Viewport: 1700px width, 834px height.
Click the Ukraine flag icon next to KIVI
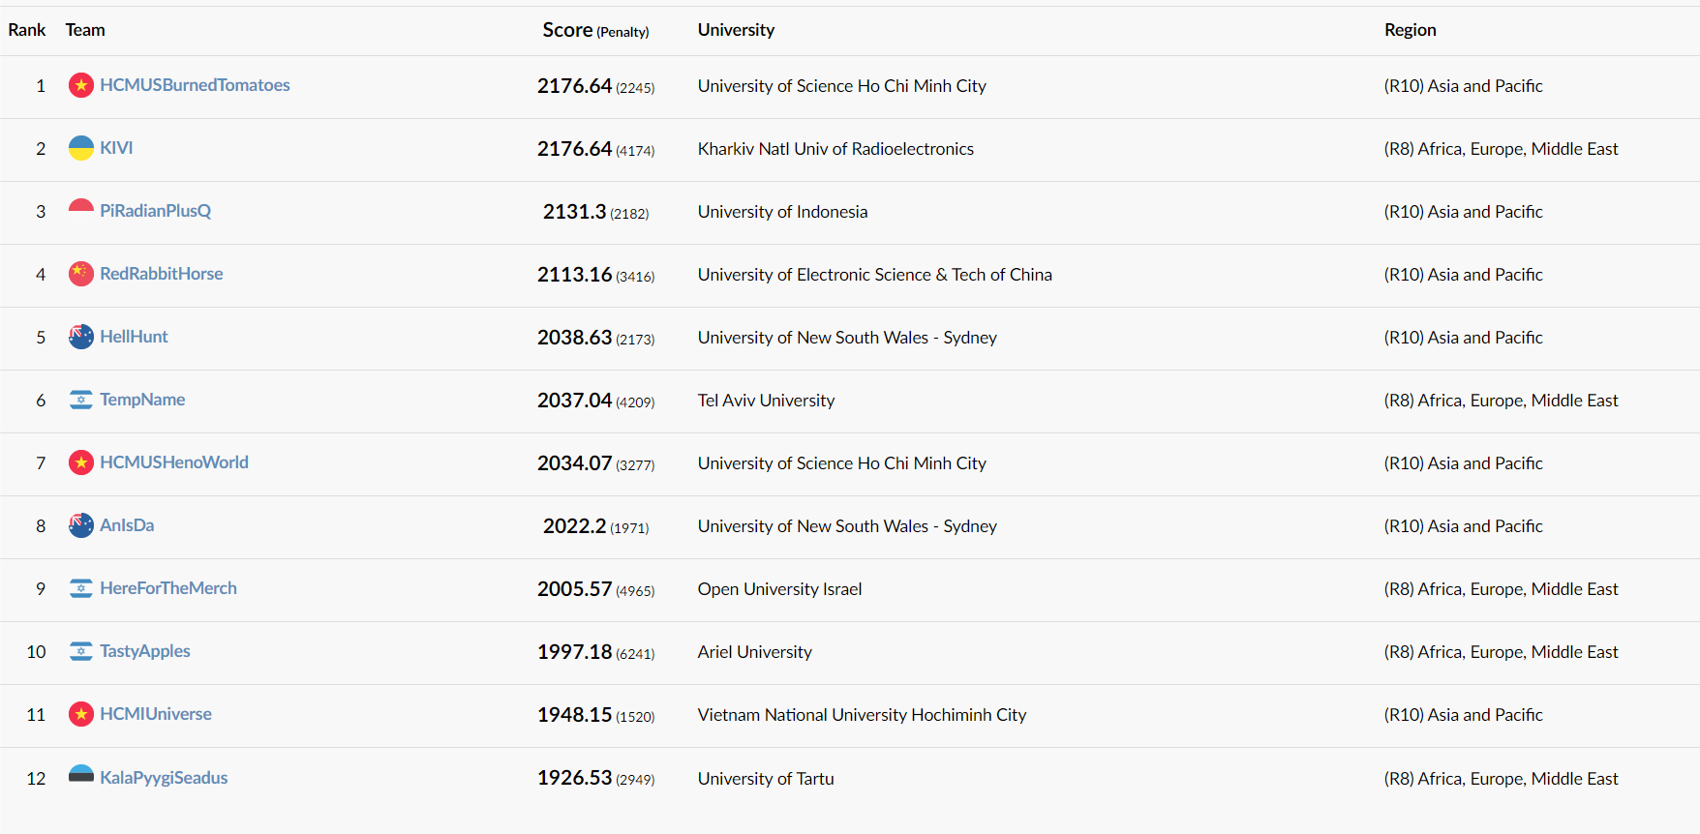click(81, 148)
